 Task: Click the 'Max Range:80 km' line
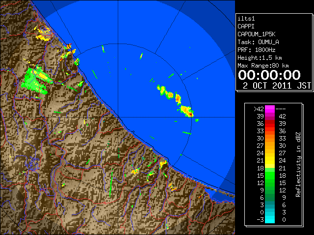263,66
